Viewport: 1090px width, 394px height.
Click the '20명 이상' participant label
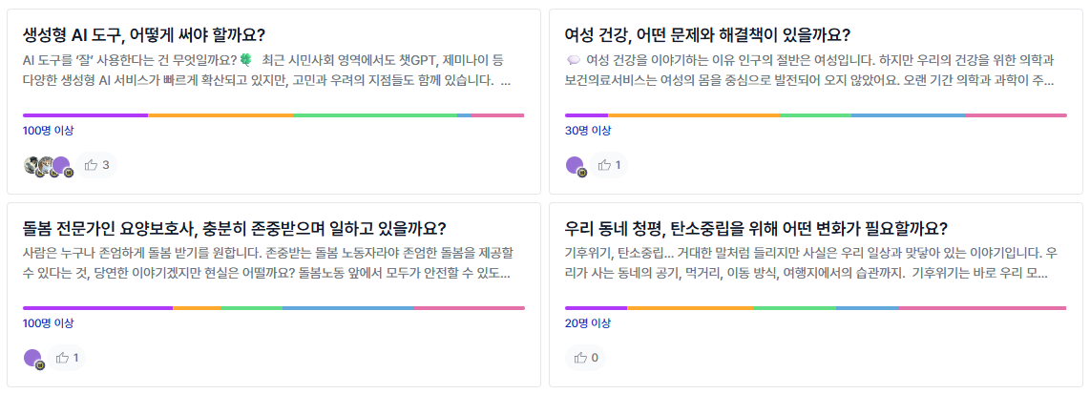point(588,322)
